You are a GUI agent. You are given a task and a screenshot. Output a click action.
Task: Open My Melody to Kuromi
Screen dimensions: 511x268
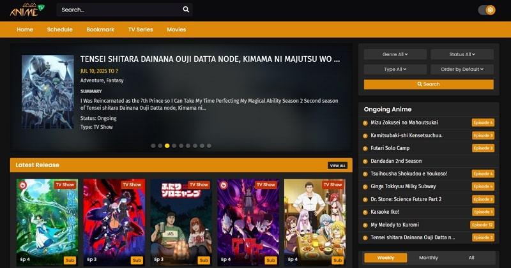pyautogui.click(x=395, y=225)
